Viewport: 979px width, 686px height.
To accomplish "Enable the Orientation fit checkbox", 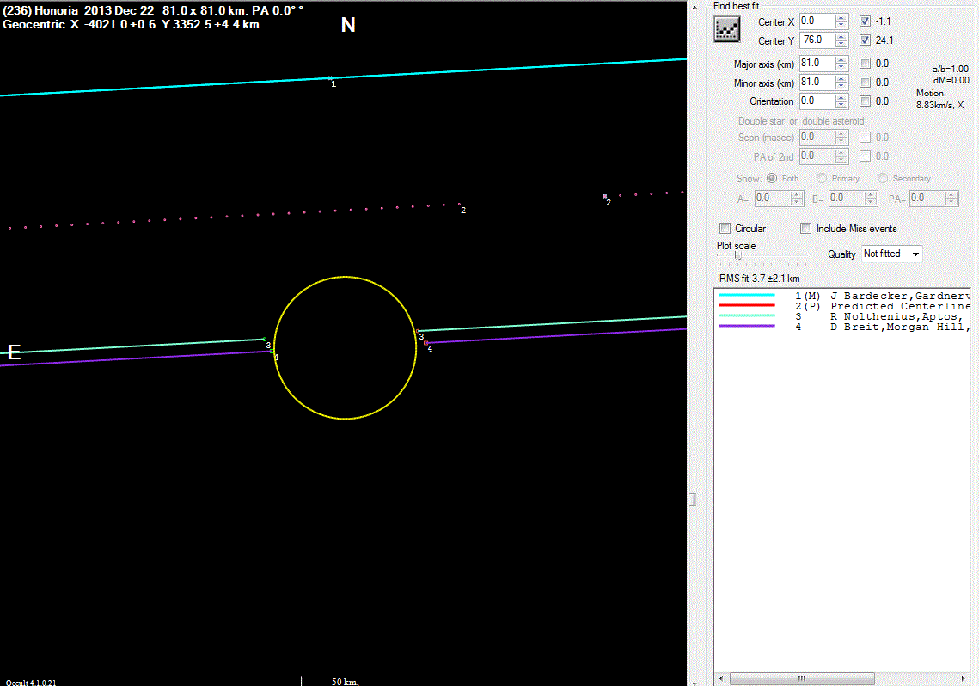I will (865, 101).
